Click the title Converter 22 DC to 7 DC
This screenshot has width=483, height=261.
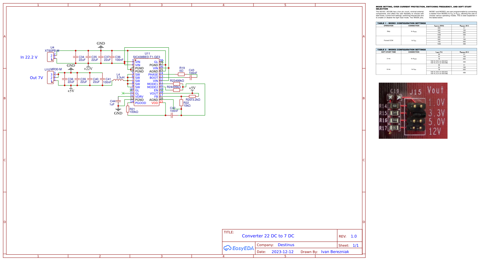click(x=268, y=236)
